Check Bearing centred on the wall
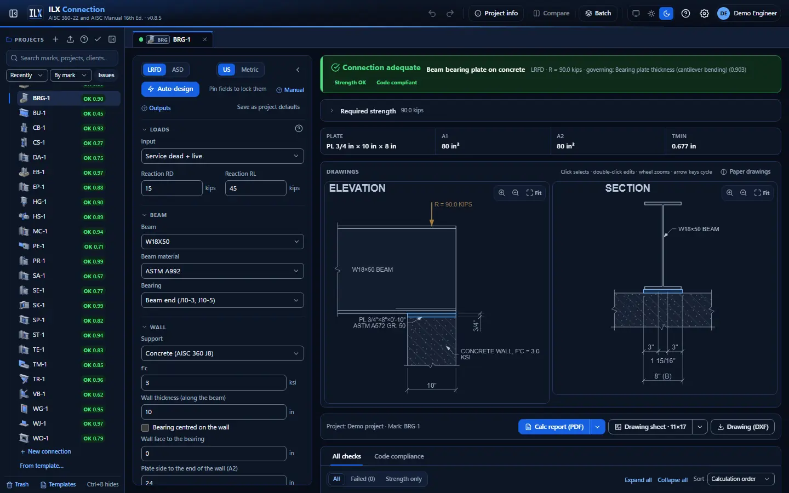 (x=145, y=428)
